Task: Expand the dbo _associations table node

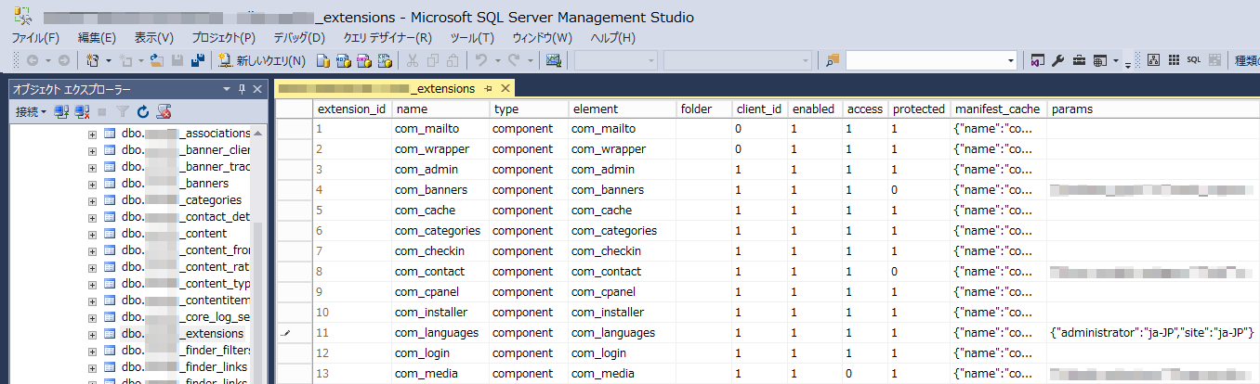Action: (92, 134)
